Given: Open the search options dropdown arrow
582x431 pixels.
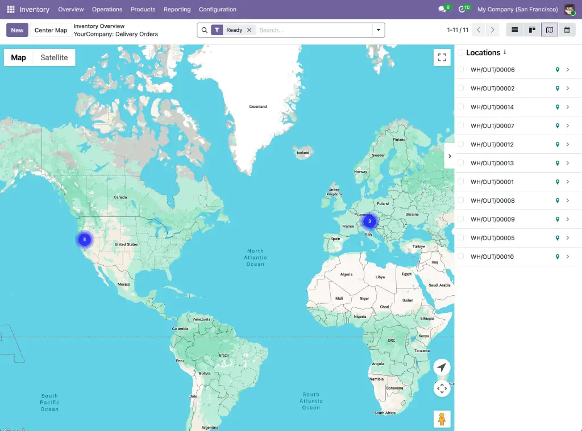Looking at the screenshot, I should tap(378, 30).
